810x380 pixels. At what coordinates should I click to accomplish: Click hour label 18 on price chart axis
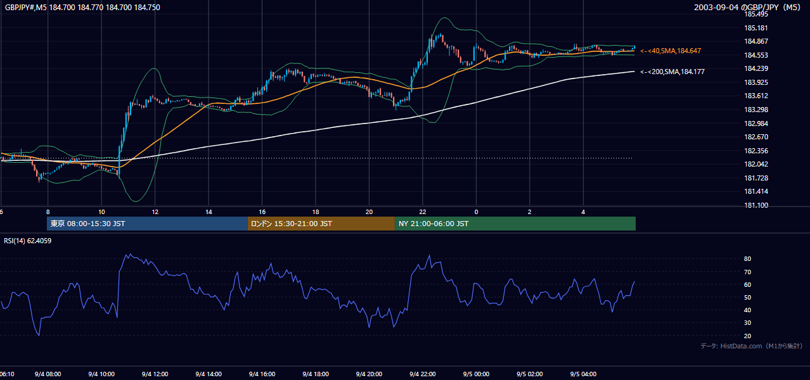pos(316,212)
